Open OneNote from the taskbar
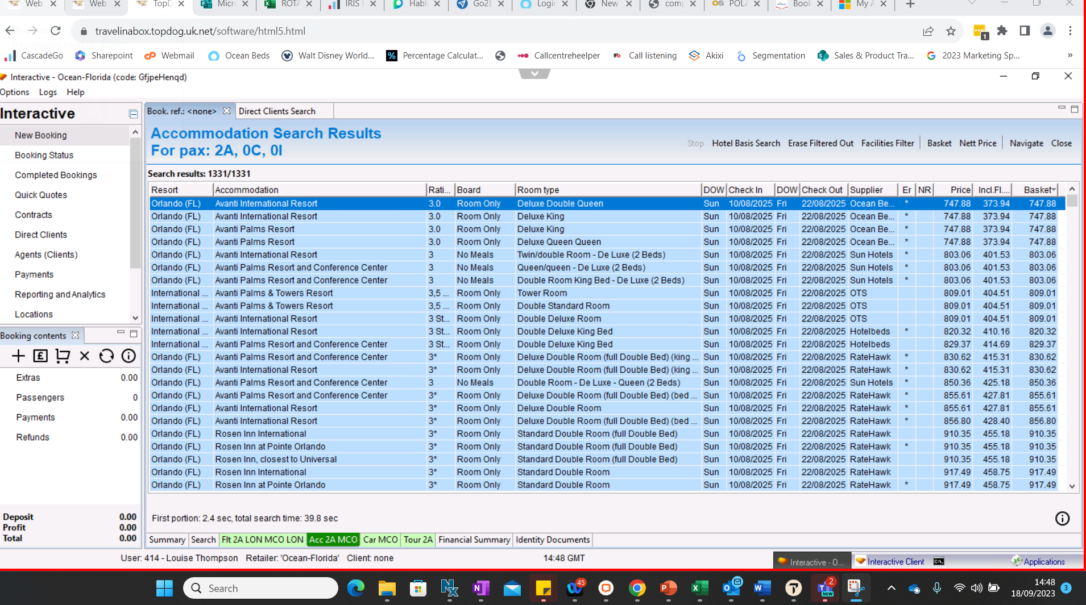 [480, 589]
